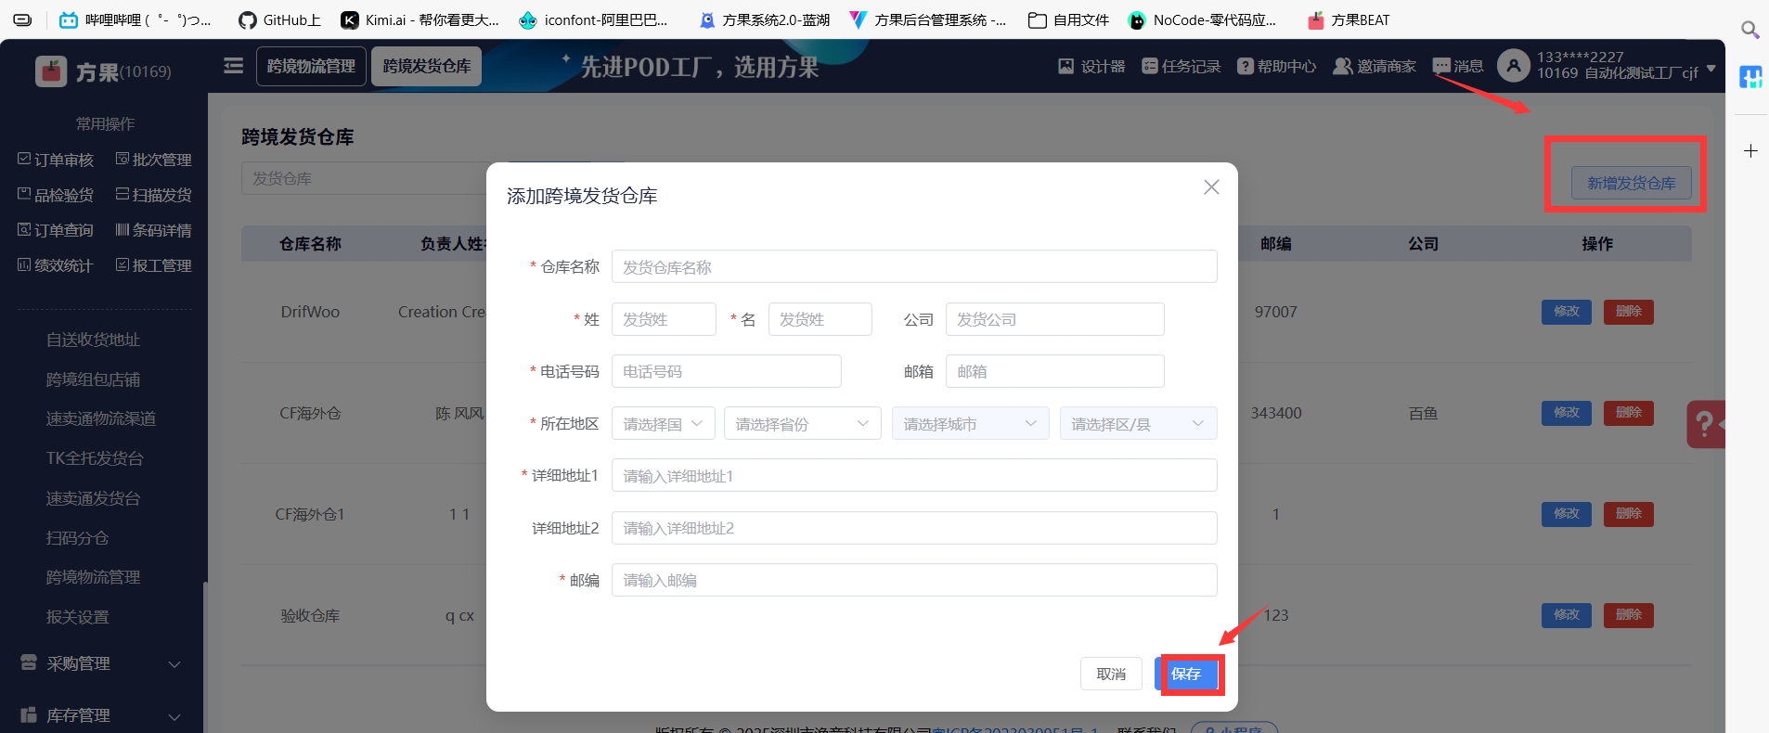Open the 方果BEAT bookmark
Image resolution: width=1769 pixels, height=733 pixels.
pos(1348,19)
